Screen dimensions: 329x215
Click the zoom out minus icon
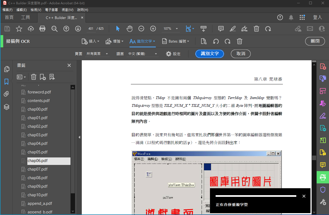point(141,29)
